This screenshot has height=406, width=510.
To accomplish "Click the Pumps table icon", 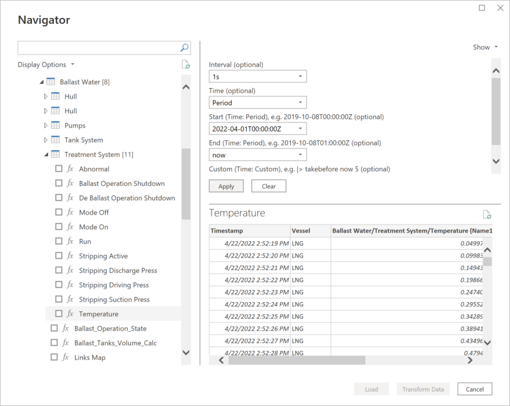I will coord(55,125).
